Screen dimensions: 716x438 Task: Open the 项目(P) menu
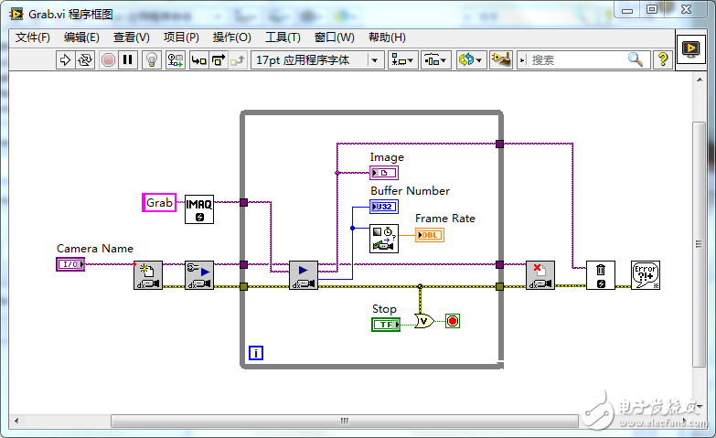(181, 37)
